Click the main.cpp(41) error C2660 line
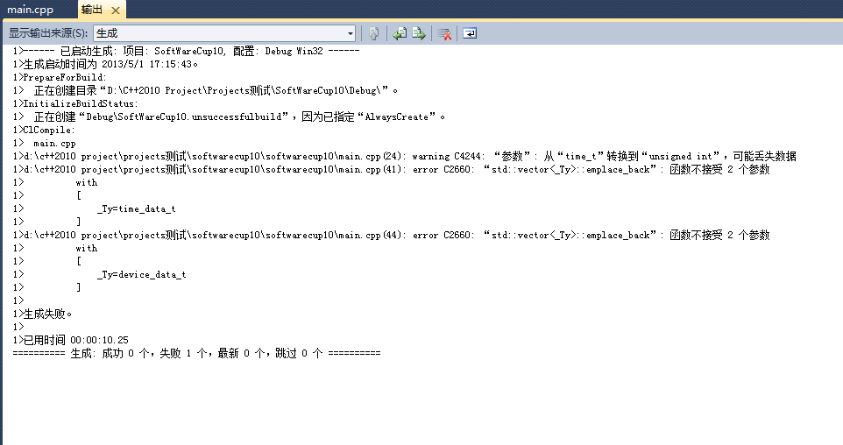This screenshot has height=445, width=843. click(392, 169)
